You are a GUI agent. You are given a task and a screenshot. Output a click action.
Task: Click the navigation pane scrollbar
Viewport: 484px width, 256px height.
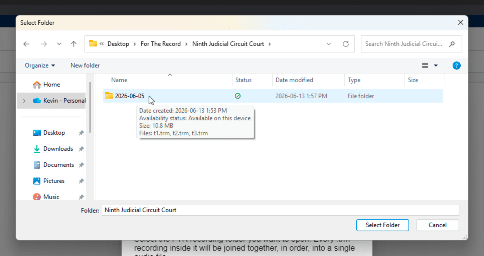[90, 107]
